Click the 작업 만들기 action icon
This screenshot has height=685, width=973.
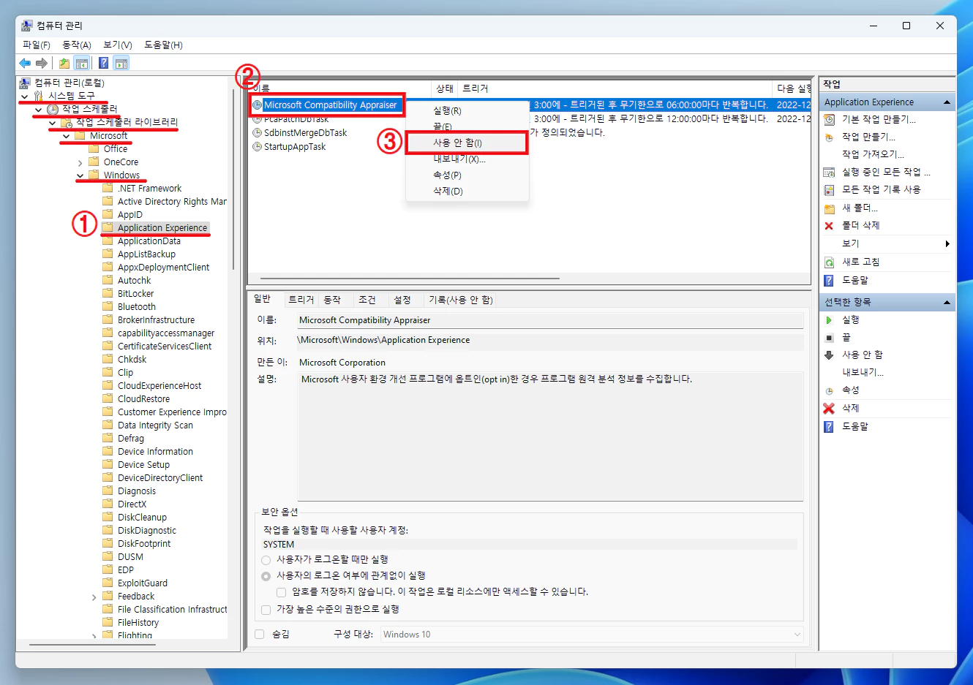pos(829,137)
